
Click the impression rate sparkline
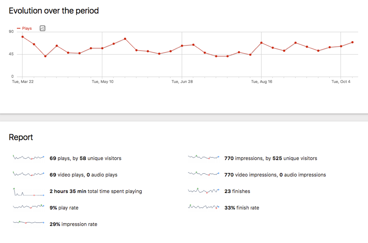[29, 222]
